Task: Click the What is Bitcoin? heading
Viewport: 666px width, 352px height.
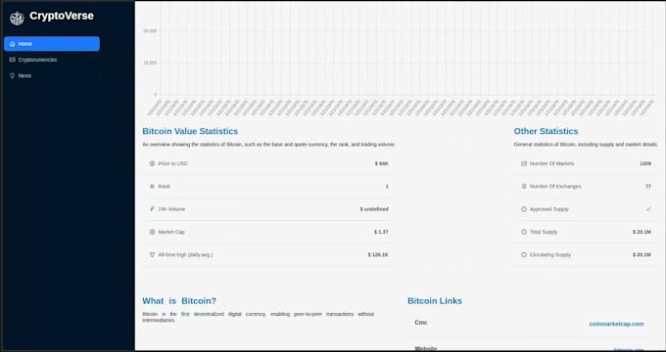Action: tap(179, 301)
